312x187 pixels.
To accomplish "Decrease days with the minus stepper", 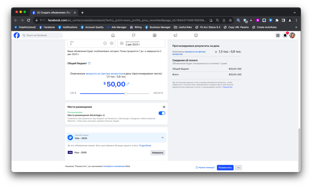I will [105, 43].
